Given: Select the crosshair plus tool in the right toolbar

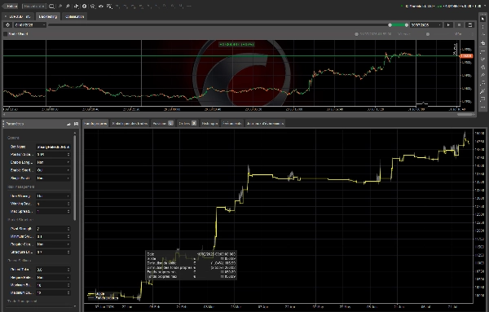Looking at the screenshot, I should click(x=482, y=43).
